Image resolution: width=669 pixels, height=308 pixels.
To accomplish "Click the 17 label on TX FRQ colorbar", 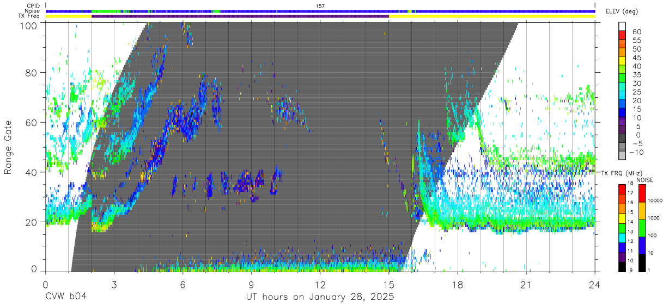I will pos(631,193).
